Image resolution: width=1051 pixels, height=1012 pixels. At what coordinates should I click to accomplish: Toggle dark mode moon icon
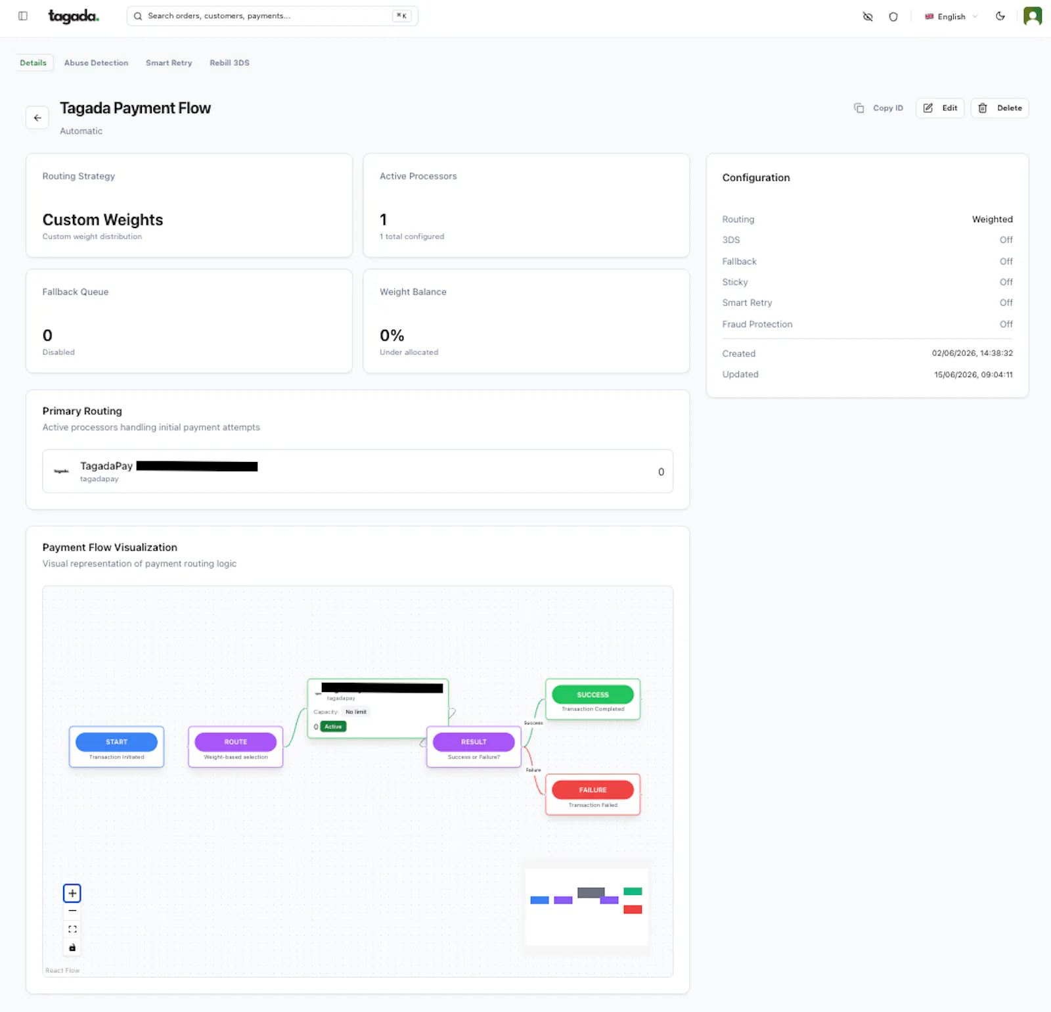tap(1000, 16)
